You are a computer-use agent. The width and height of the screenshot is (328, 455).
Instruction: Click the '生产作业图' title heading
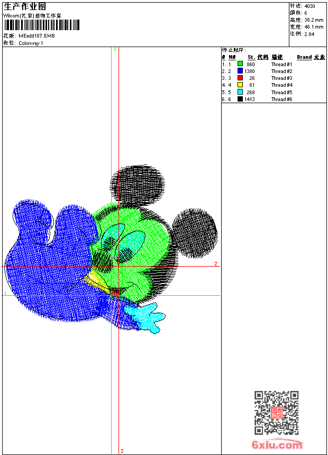25,7
